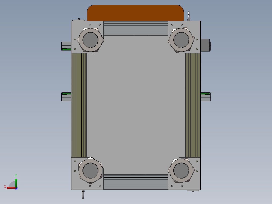
Task: Select the middle bracket protruding from the left side
Action: point(66,97)
